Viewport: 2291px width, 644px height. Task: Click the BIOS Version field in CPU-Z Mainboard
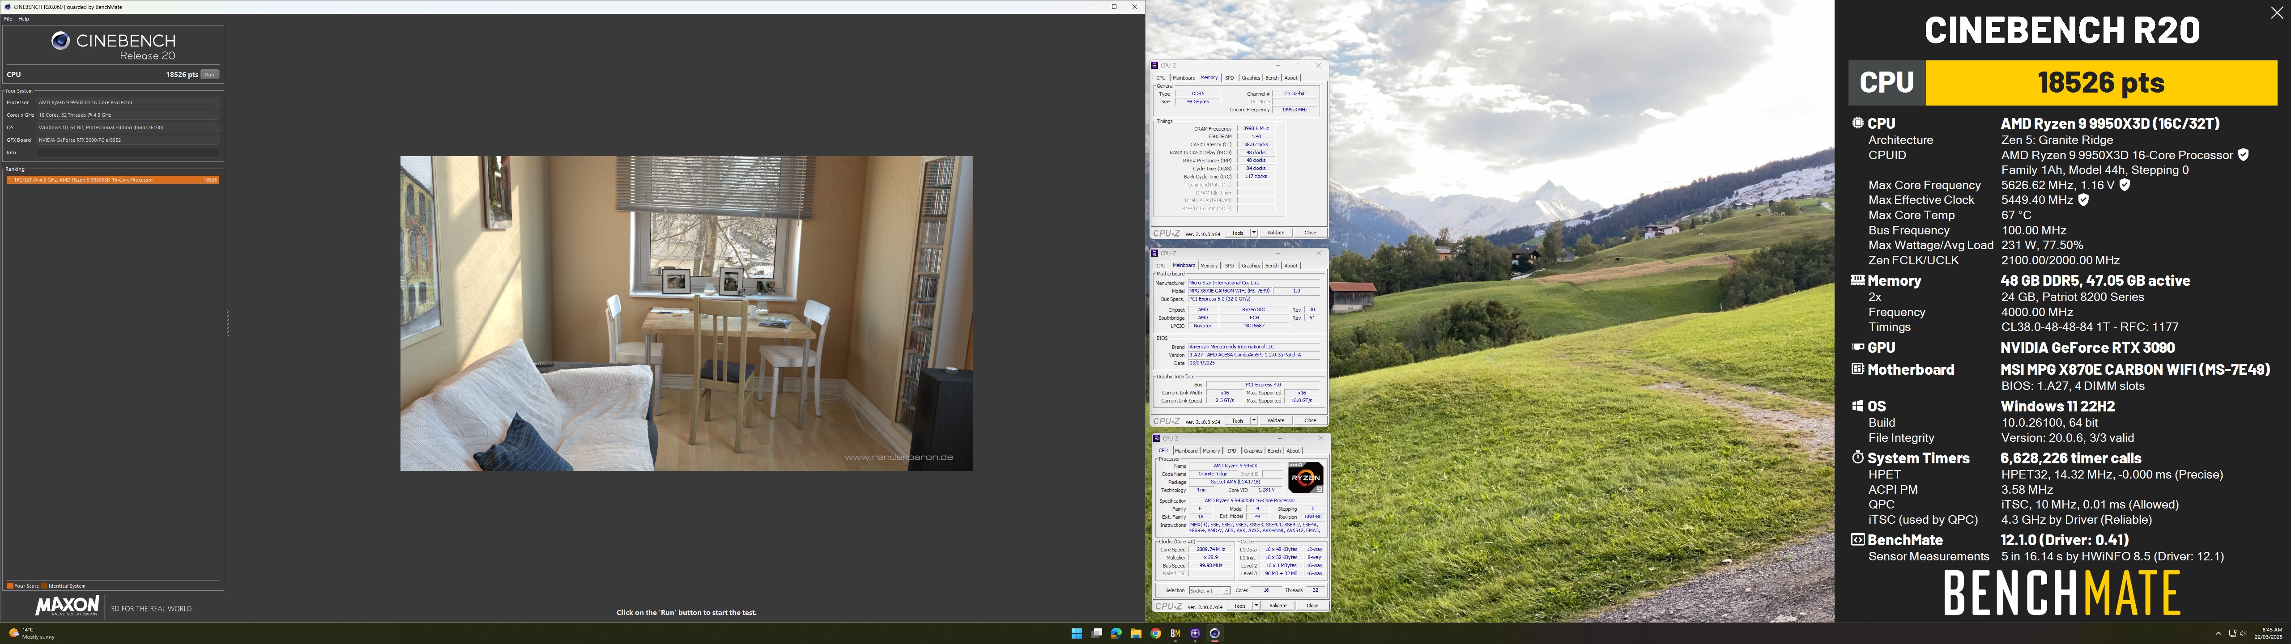[x=1255, y=355]
